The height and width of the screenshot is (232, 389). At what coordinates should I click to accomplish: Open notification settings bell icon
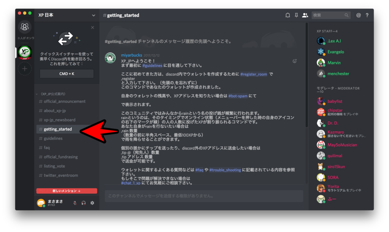(x=288, y=15)
